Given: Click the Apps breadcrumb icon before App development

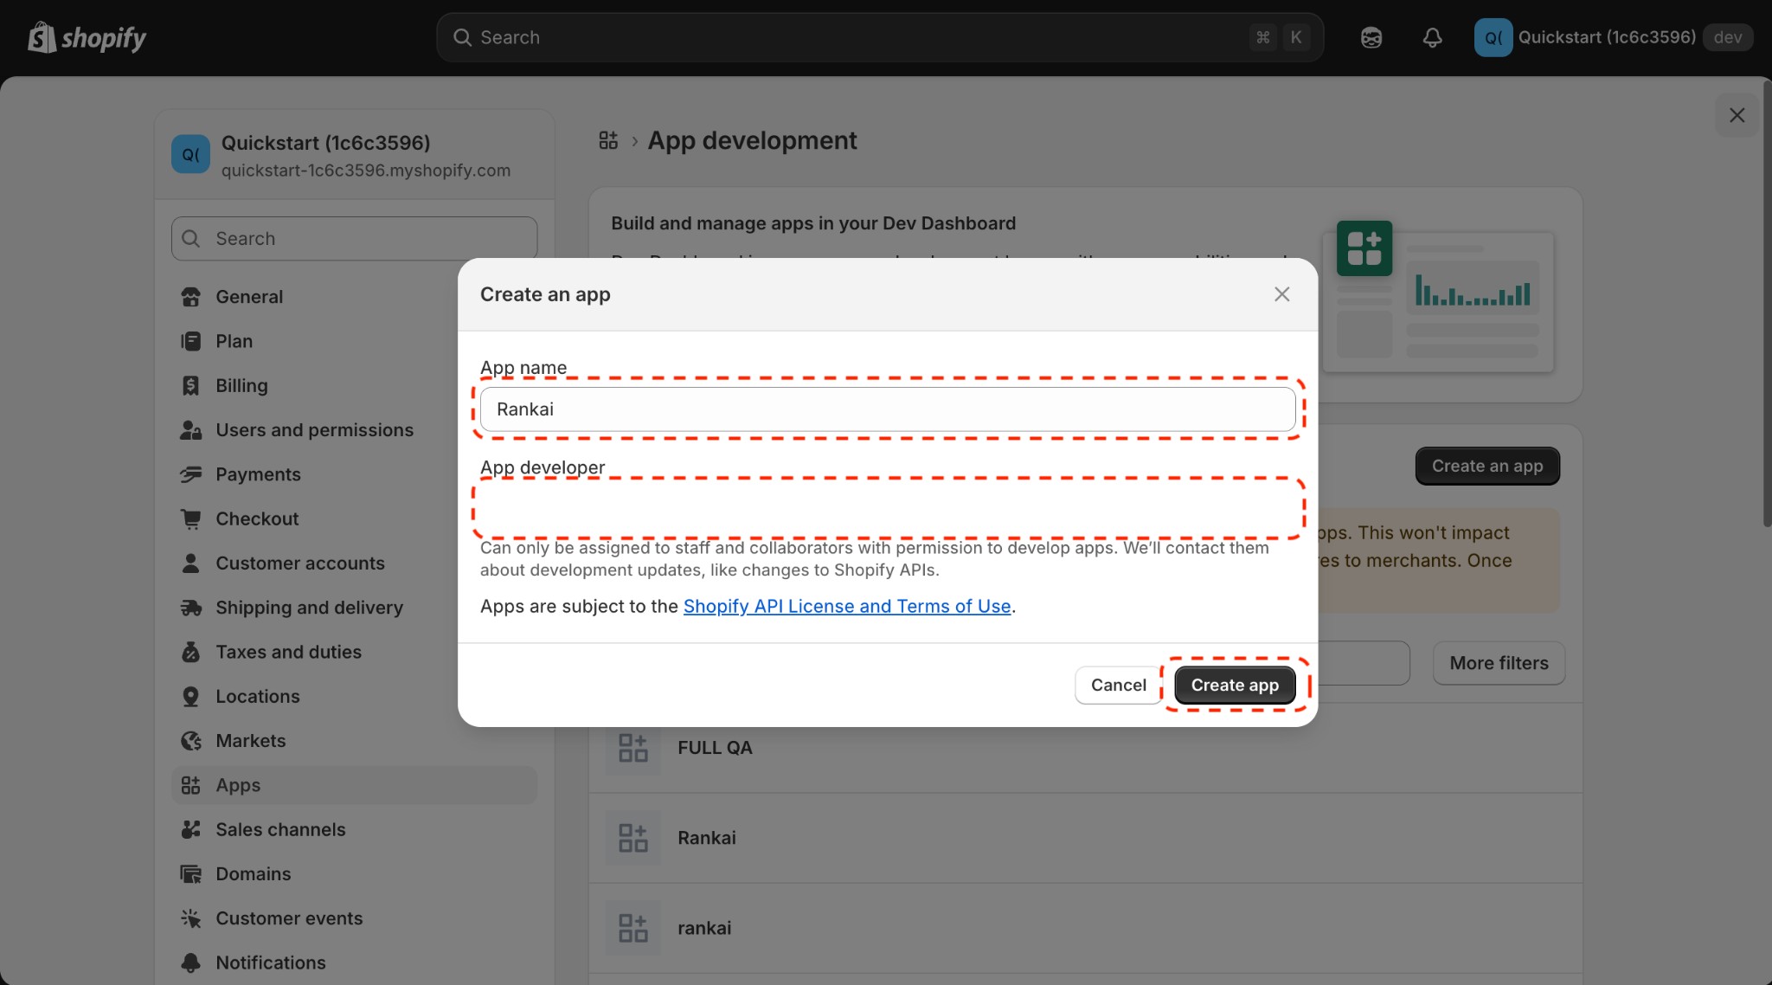Looking at the screenshot, I should click(608, 139).
